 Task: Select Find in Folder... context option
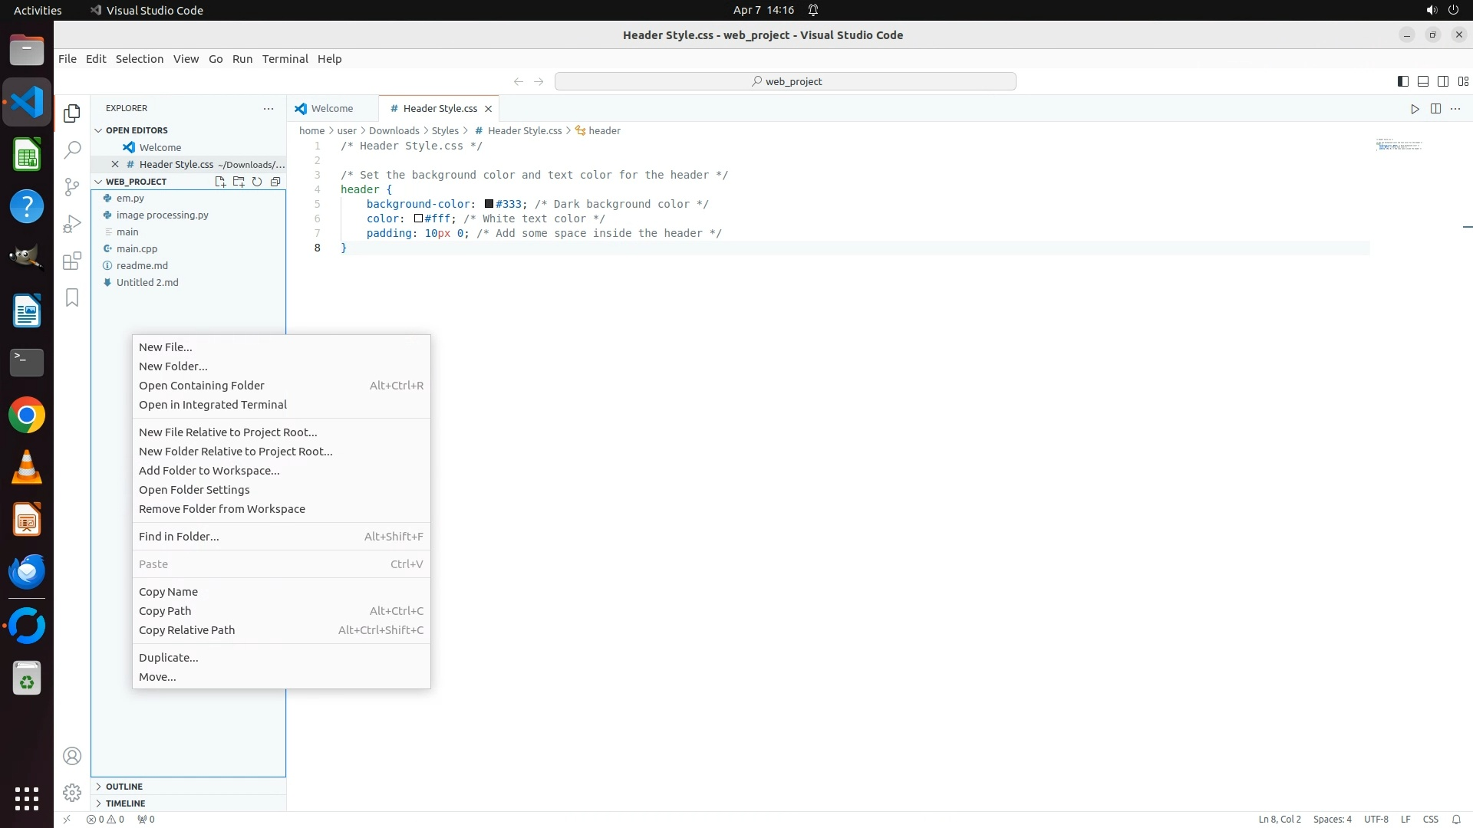point(179,537)
